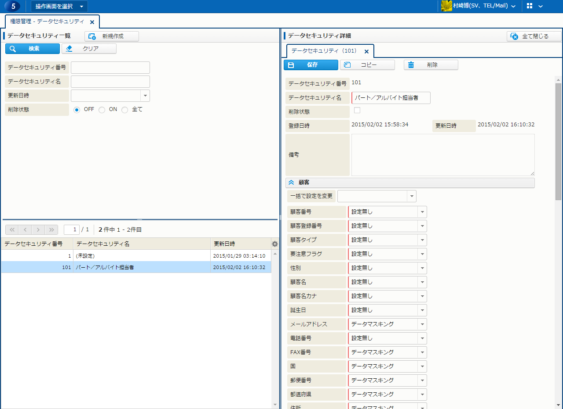This screenshot has height=409, width=563.
Task: Click the 検索 magnifier search button
Action: [33, 49]
